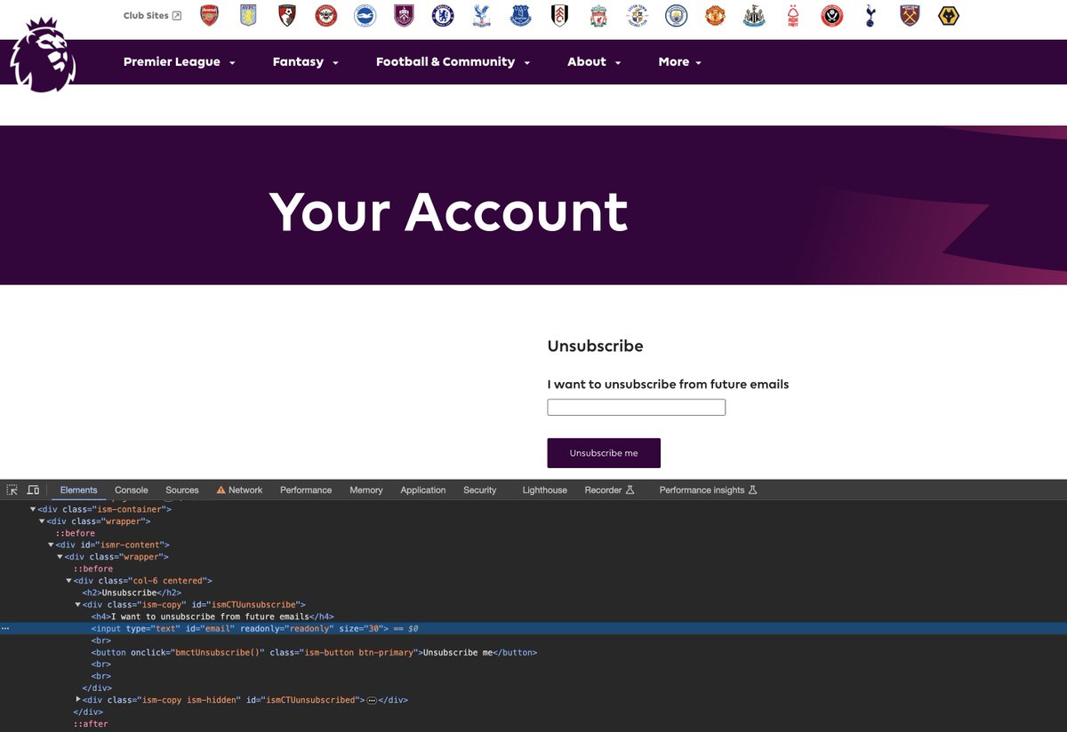Screen dimensions: 1067x732
Task: Switch to the Performance tab
Action: click(x=306, y=489)
